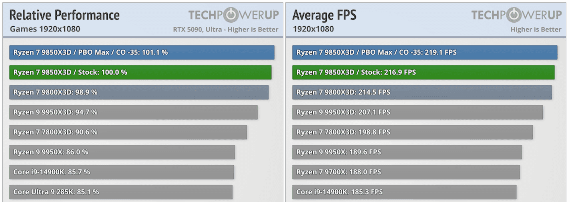
Task: Click the Core i9-14900K 185.3 FPS bar
Action: [404, 192]
